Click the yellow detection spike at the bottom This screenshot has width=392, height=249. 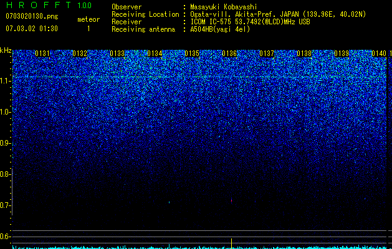[x=231, y=243]
